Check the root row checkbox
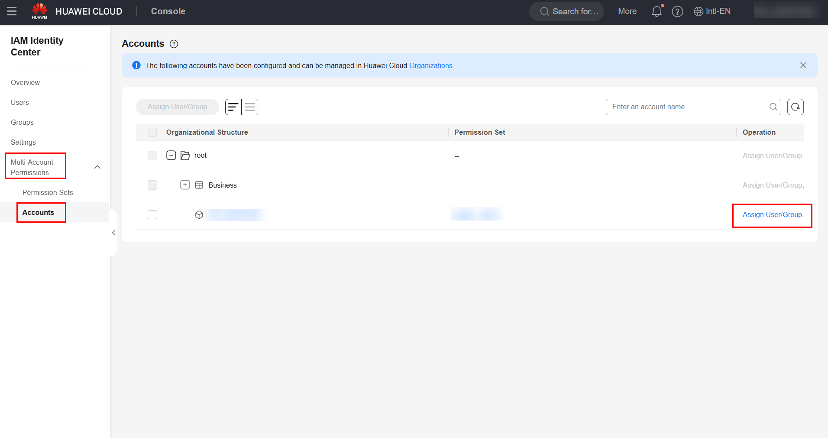 point(152,156)
